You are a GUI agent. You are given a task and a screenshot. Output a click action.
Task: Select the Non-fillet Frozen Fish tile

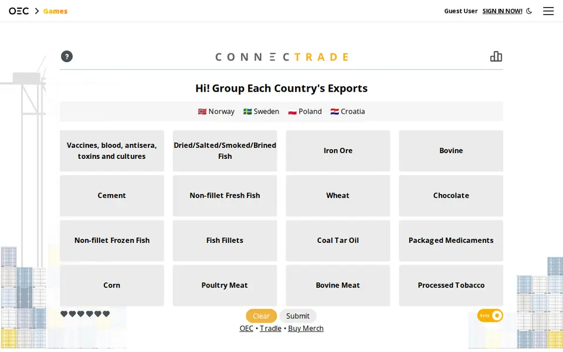tap(111, 241)
